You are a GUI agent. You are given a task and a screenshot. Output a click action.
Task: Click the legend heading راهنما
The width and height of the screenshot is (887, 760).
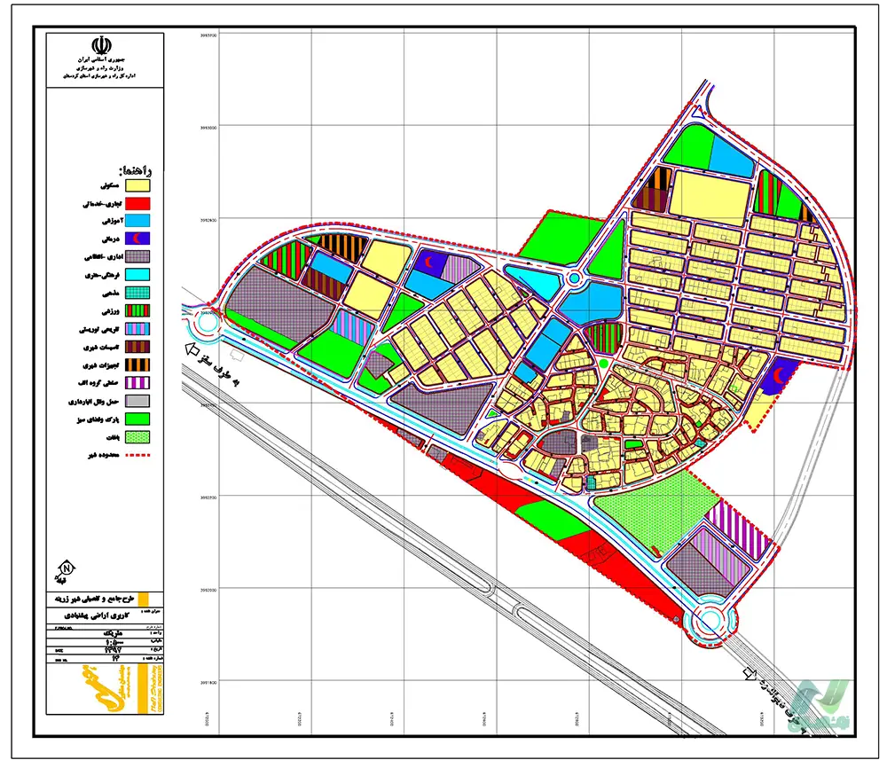coord(135,170)
